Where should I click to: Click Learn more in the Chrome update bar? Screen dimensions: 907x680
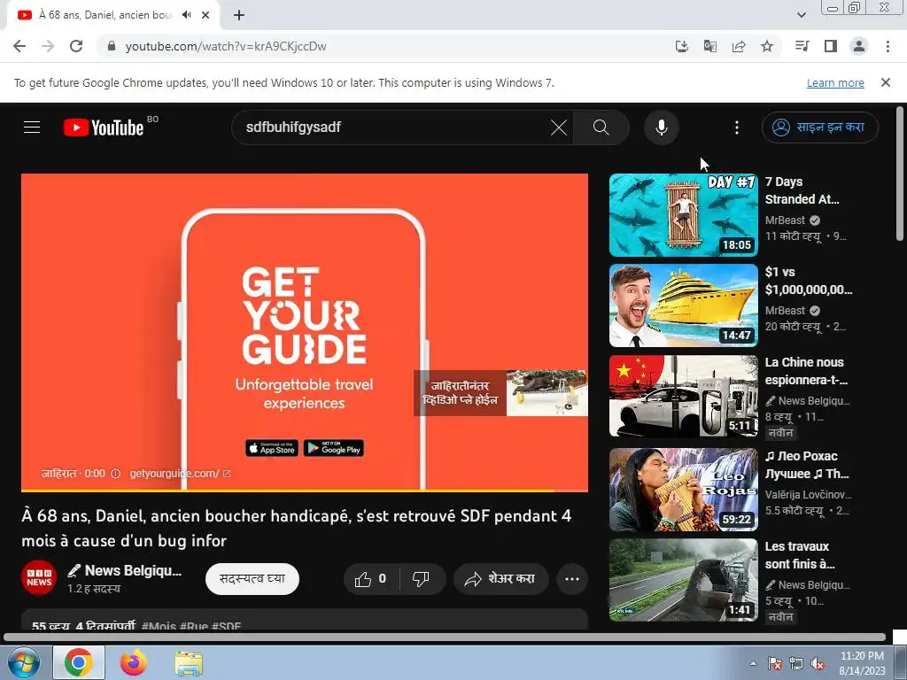[835, 82]
